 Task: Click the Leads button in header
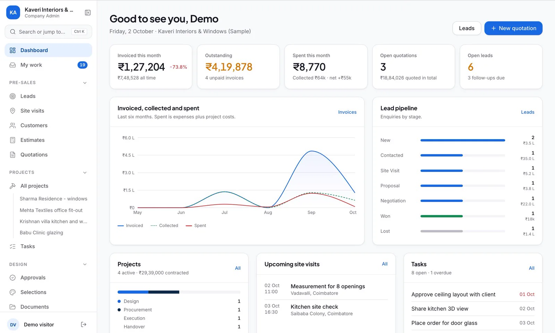click(467, 28)
